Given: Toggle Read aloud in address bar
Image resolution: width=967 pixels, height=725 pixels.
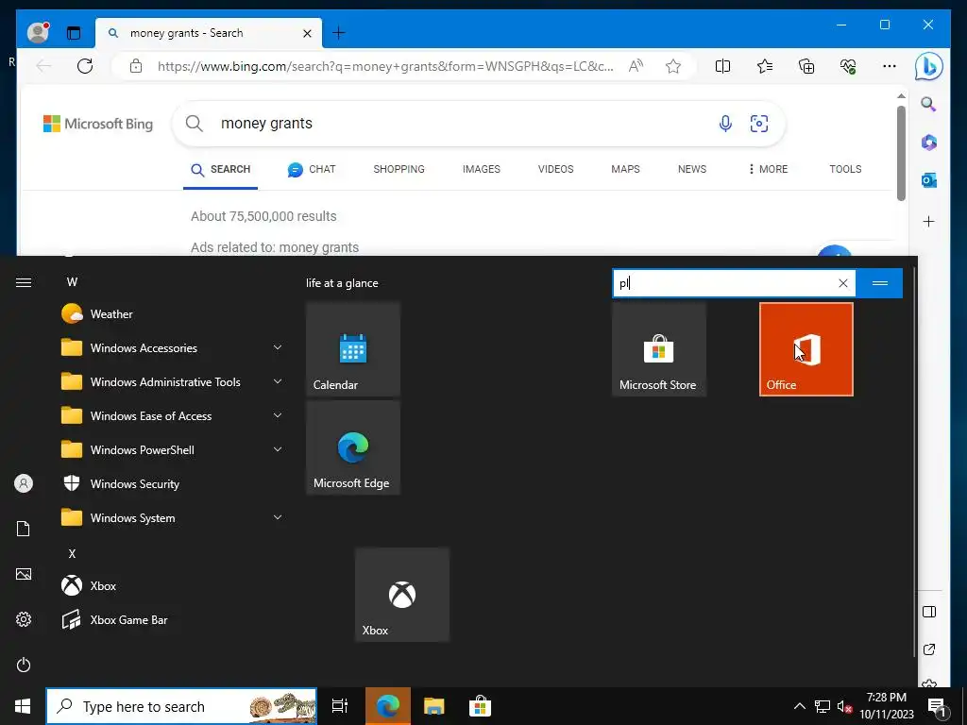Looking at the screenshot, I should click(636, 66).
